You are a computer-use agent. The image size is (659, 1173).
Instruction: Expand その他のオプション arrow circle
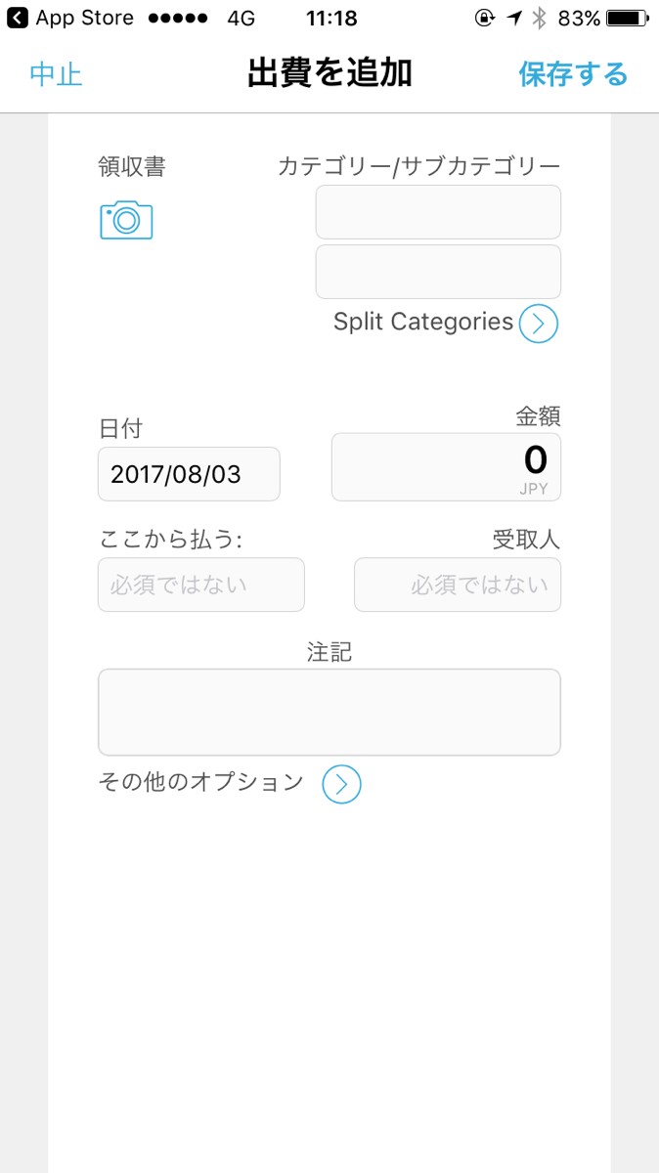coord(341,784)
